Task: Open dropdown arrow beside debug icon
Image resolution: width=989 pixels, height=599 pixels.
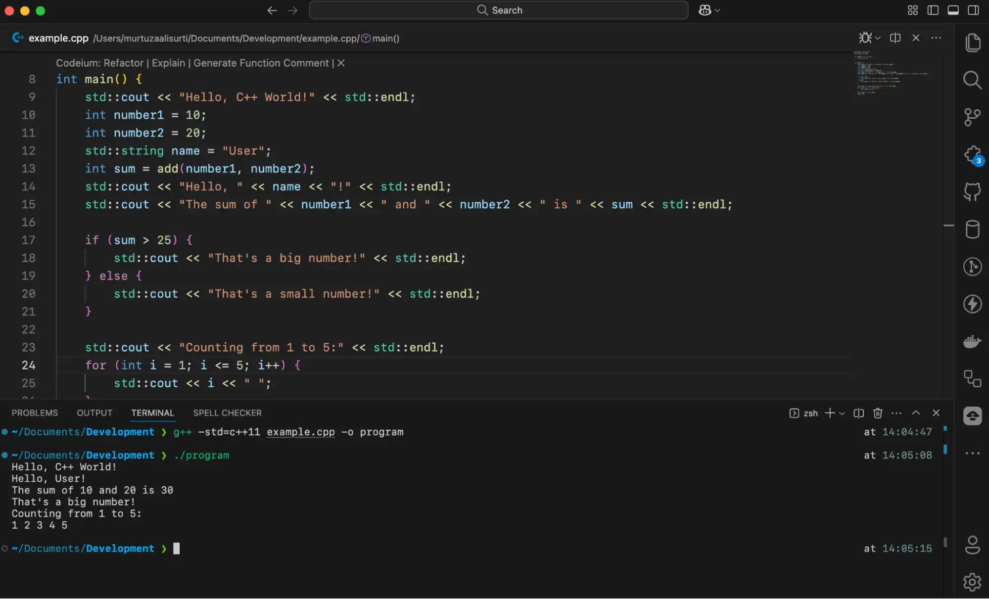Action: [x=878, y=38]
